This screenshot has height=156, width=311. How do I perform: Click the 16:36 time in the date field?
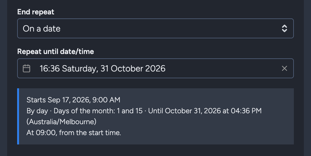pos(50,68)
